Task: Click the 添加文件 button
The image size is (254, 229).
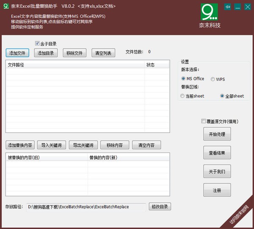Action: click(x=17, y=53)
